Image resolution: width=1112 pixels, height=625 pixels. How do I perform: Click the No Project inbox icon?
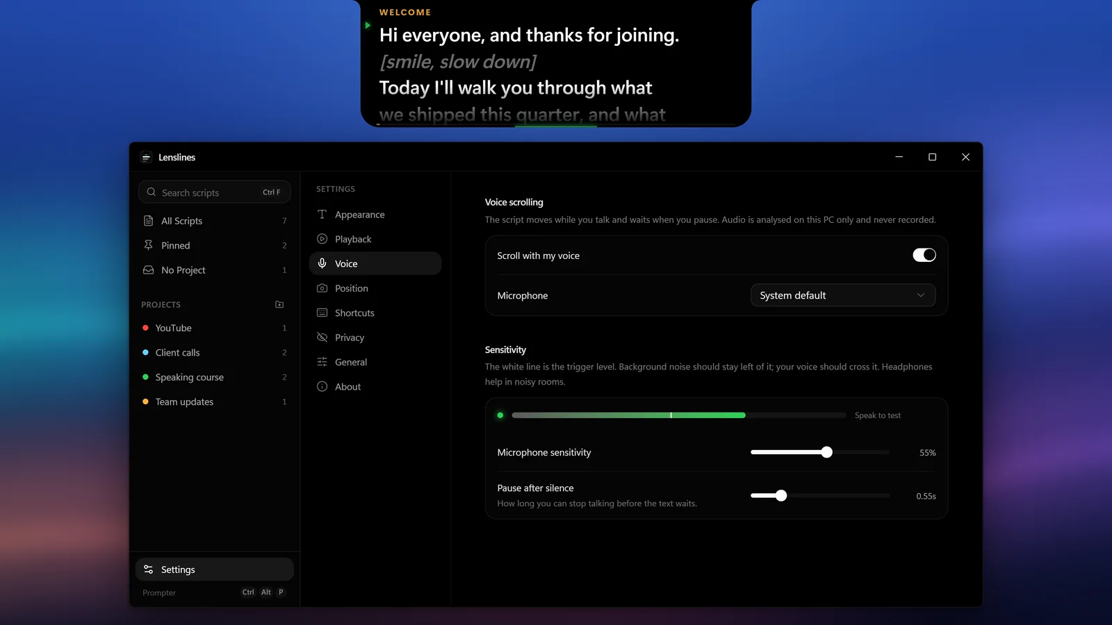pyautogui.click(x=148, y=270)
